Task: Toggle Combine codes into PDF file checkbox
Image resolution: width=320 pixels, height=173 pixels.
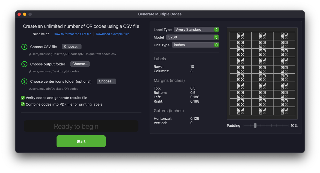Action: 23,104
